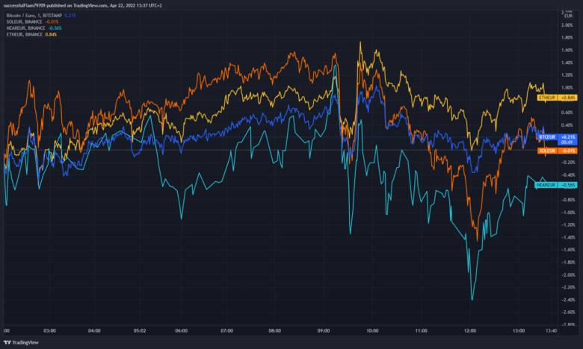Click the 00:49 countdown under BTCEUR label
Viewport: 583px width, 349px height.
567,142
